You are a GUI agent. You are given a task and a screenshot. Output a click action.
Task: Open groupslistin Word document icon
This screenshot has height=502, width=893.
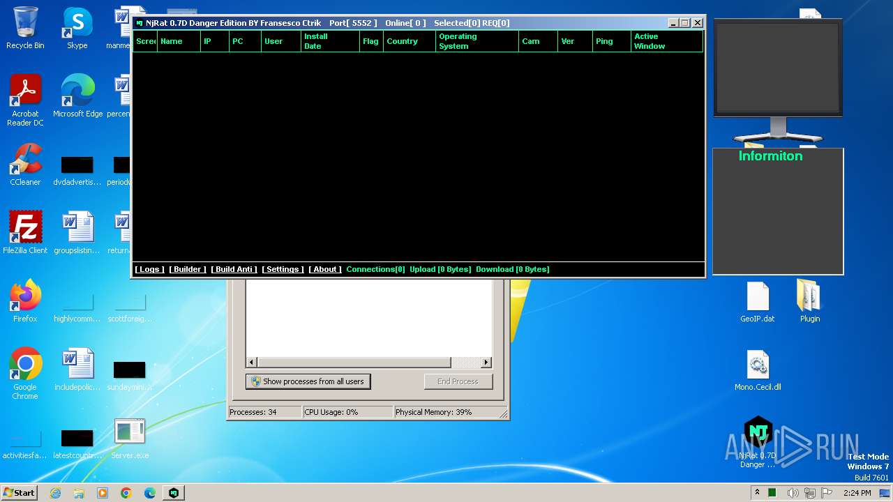click(x=77, y=233)
